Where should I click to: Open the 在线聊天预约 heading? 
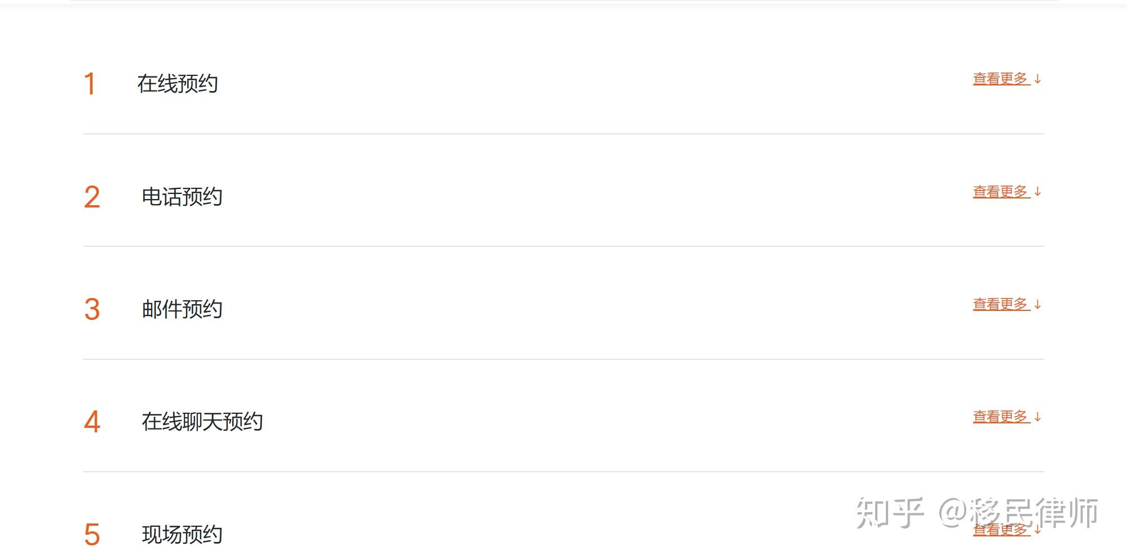point(202,422)
